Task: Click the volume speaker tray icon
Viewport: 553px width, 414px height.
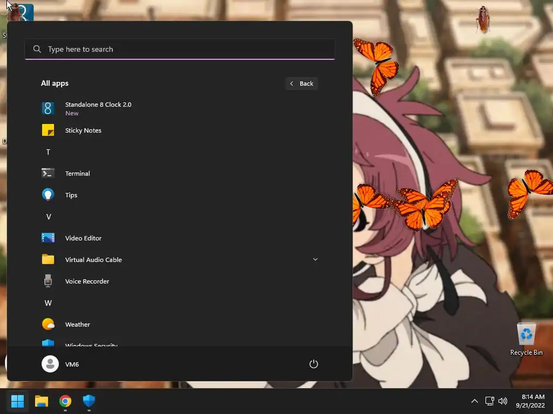Action: 503,401
